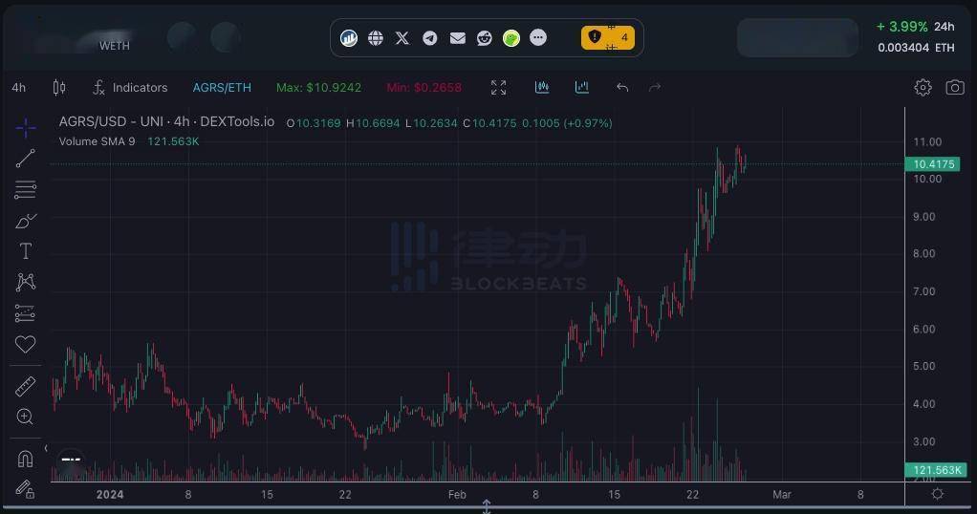
Task: Show more links with ellipsis icon
Action: click(x=538, y=38)
